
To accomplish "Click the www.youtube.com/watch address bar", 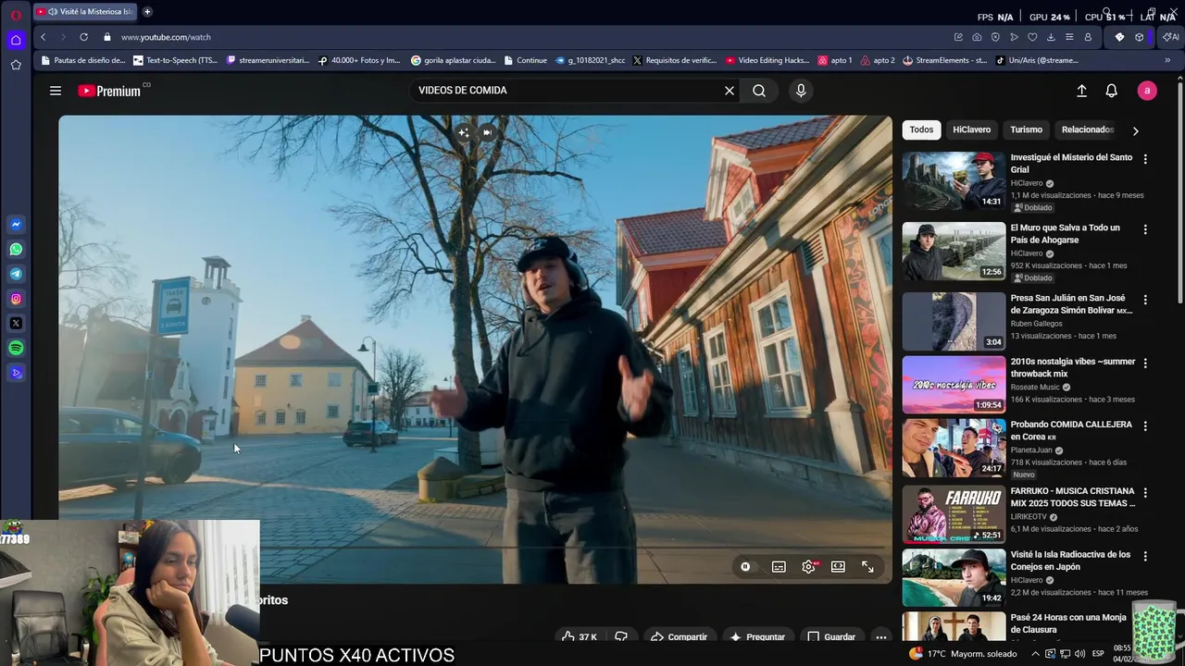I will tap(166, 37).
